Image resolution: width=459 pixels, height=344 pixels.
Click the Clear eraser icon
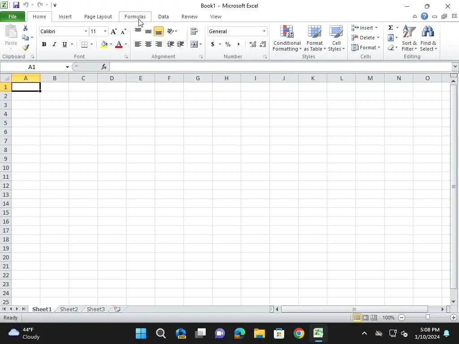click(390, 47)
